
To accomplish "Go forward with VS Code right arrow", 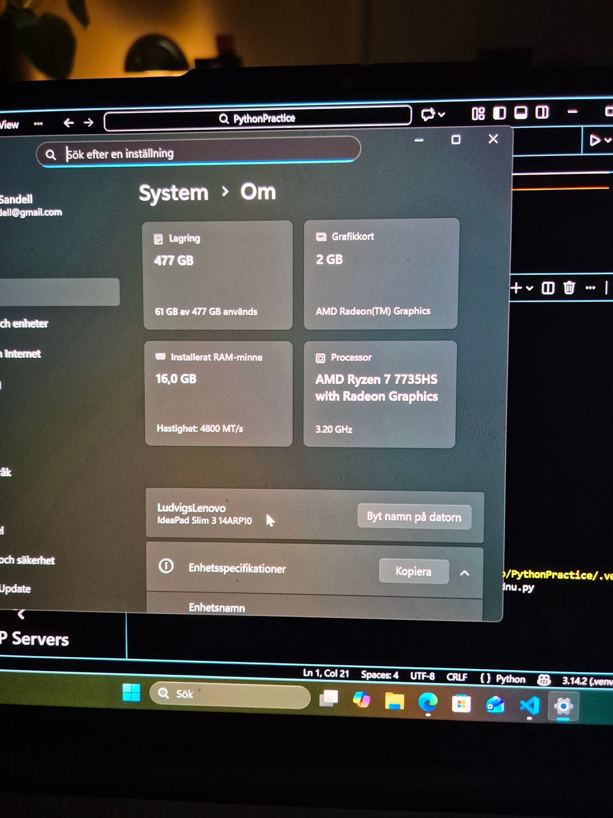I will [88, 122].
